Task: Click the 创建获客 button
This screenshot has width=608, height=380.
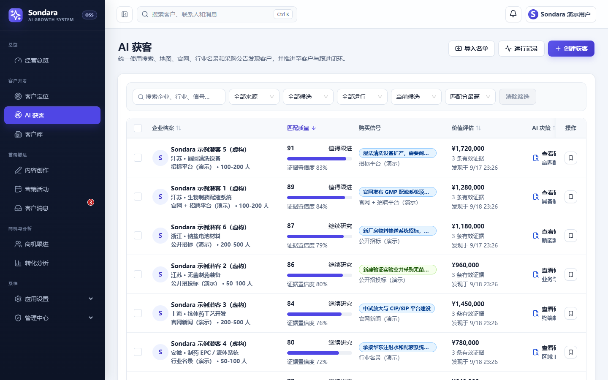Action: (x=571, y=49)
